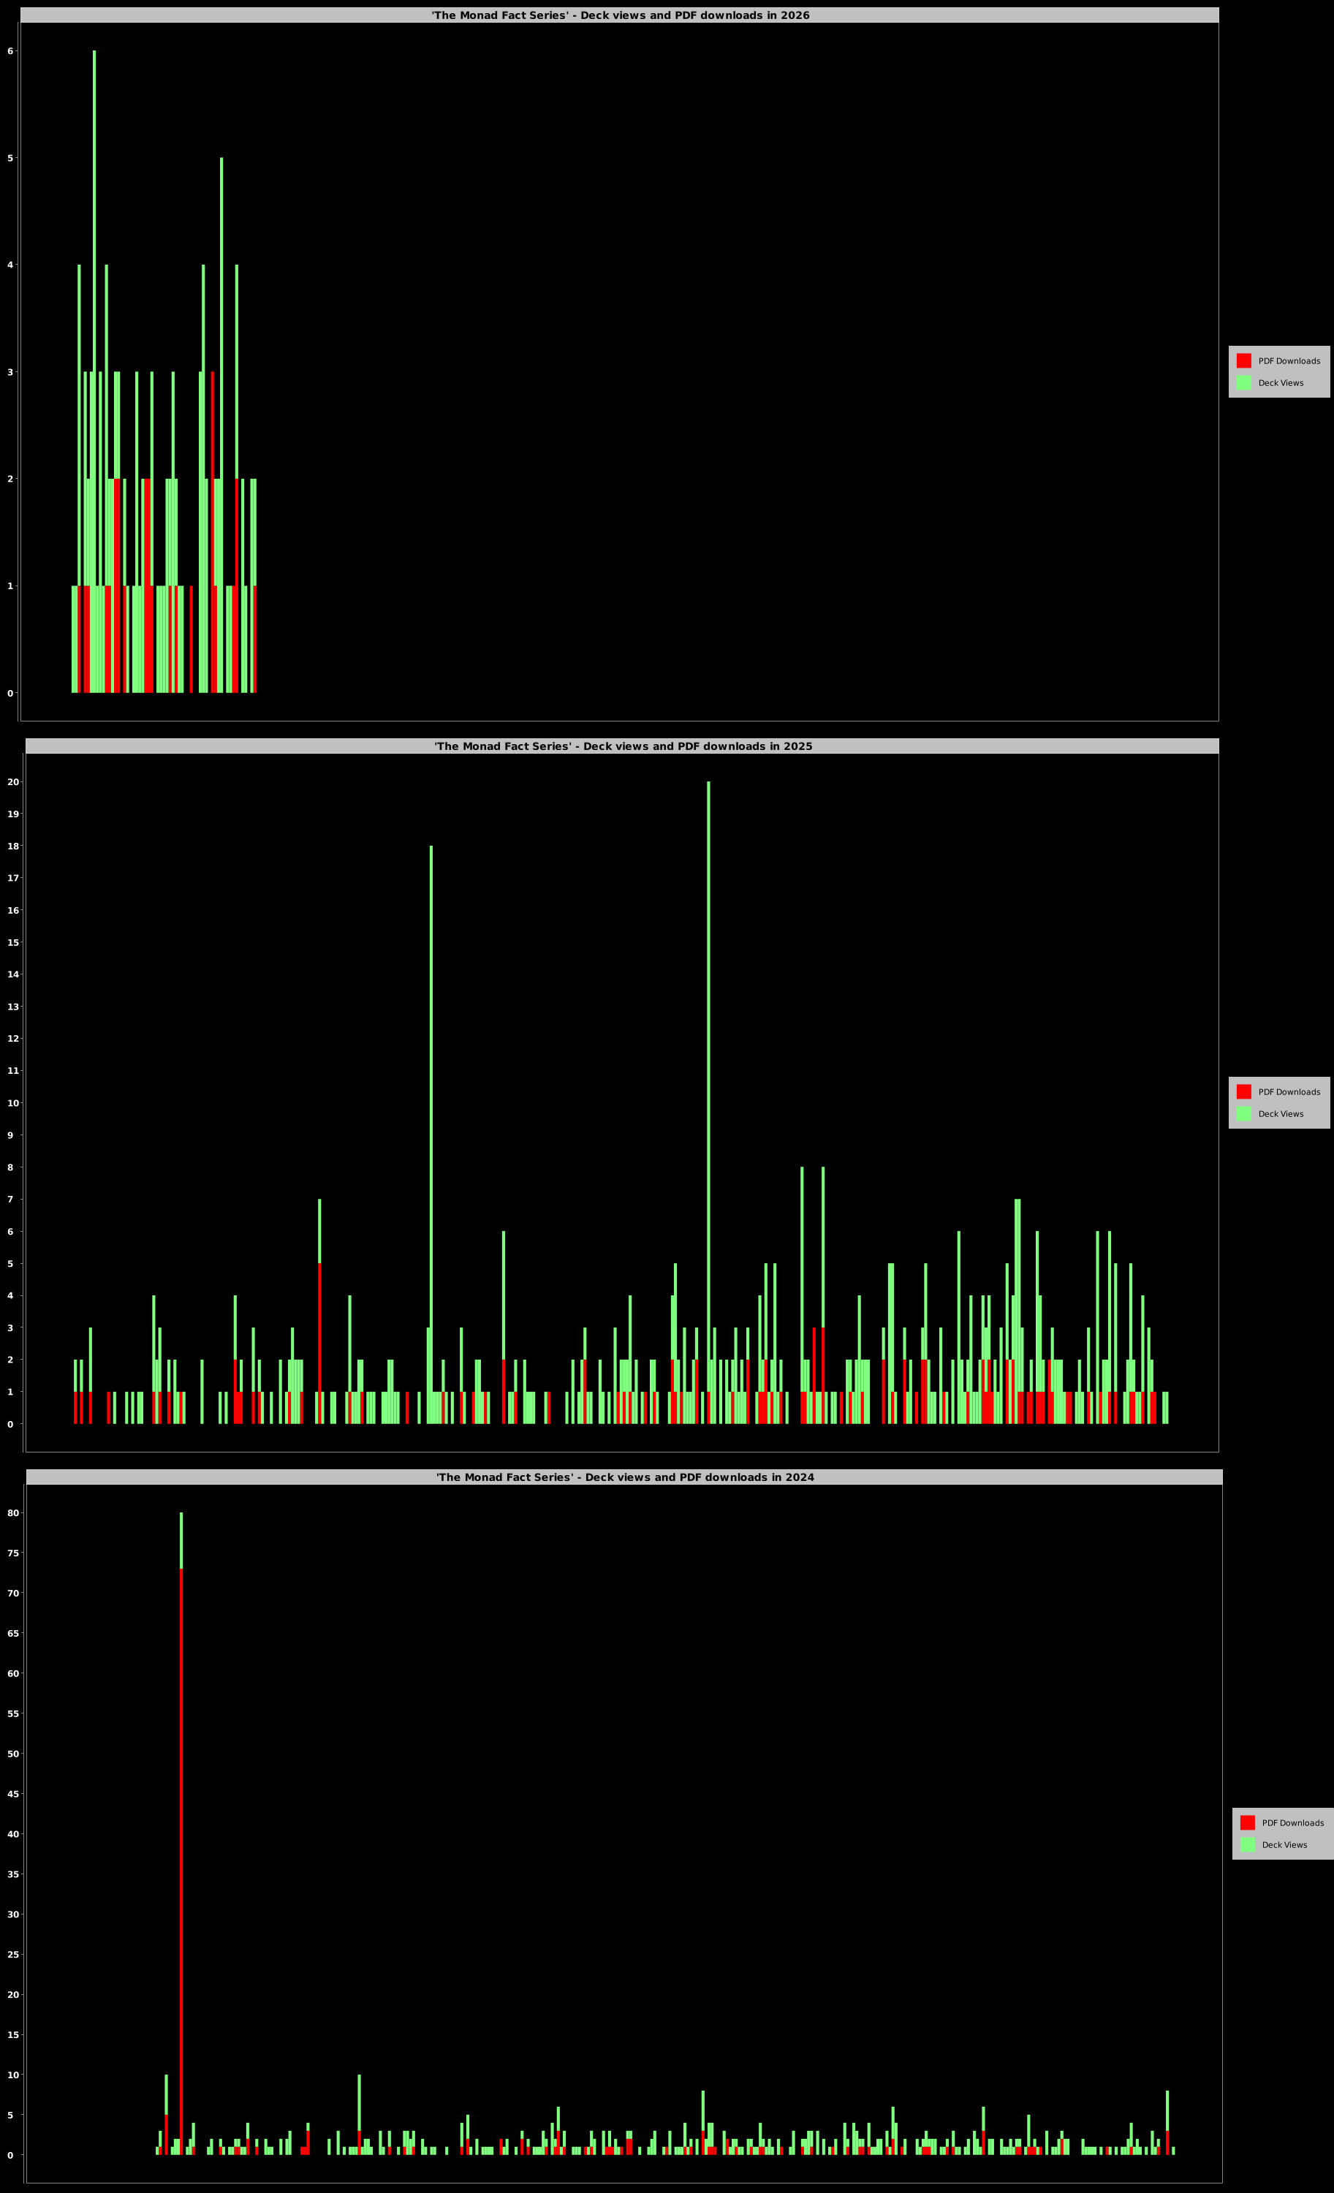The height and width of the screenshot is (2193, 1334).
Task: Click the red PDF Downloads swatch in 2024 legend
Action: click(x=1247, y=1822)
